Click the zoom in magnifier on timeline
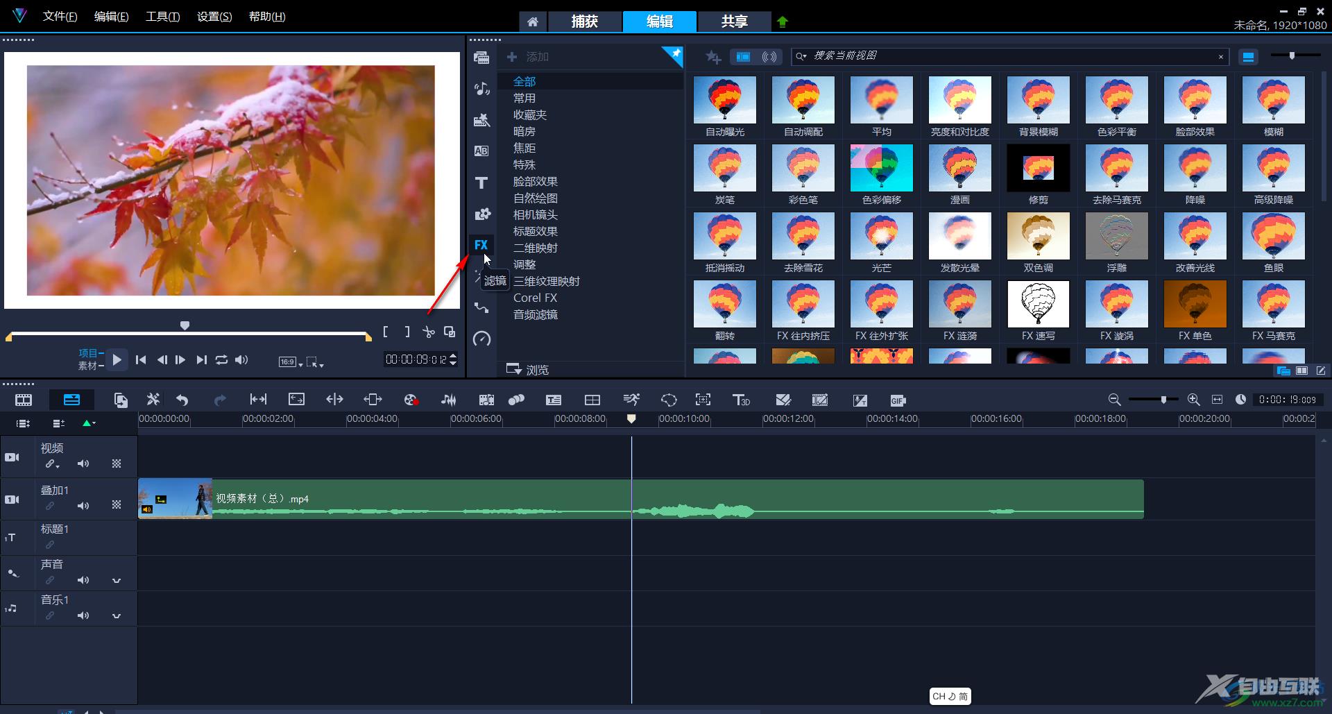 (x=1193, y=400)
